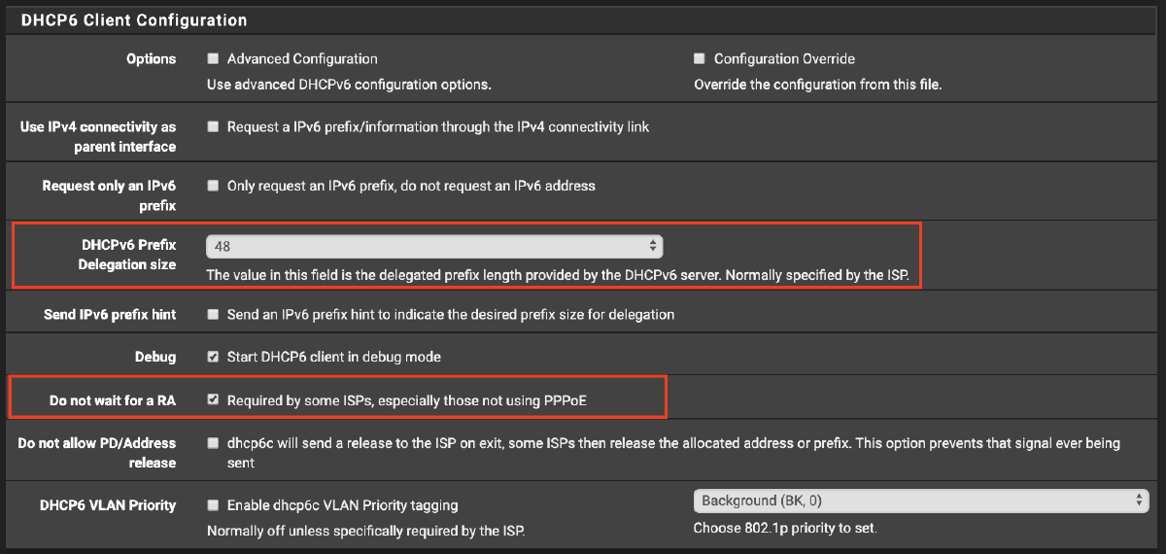Click the DHCP6 Client Configuration panel heading

point(134,19)
